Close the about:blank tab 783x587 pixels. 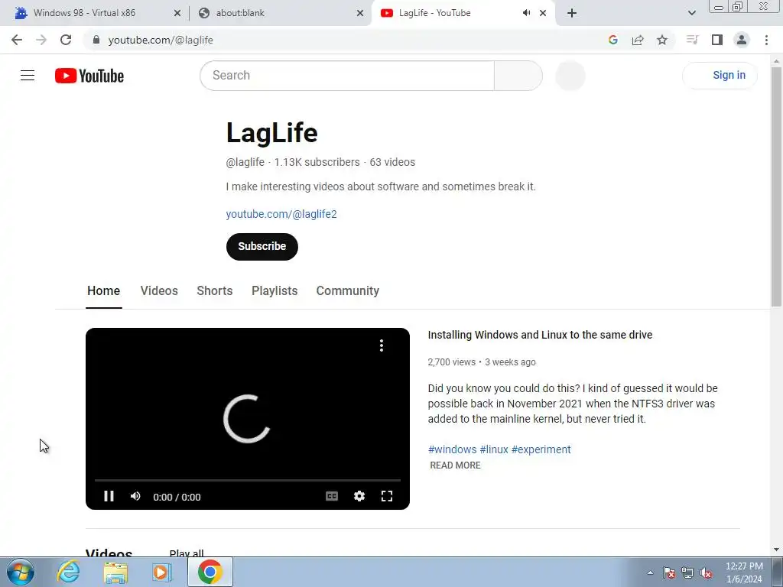click(360, 13)
